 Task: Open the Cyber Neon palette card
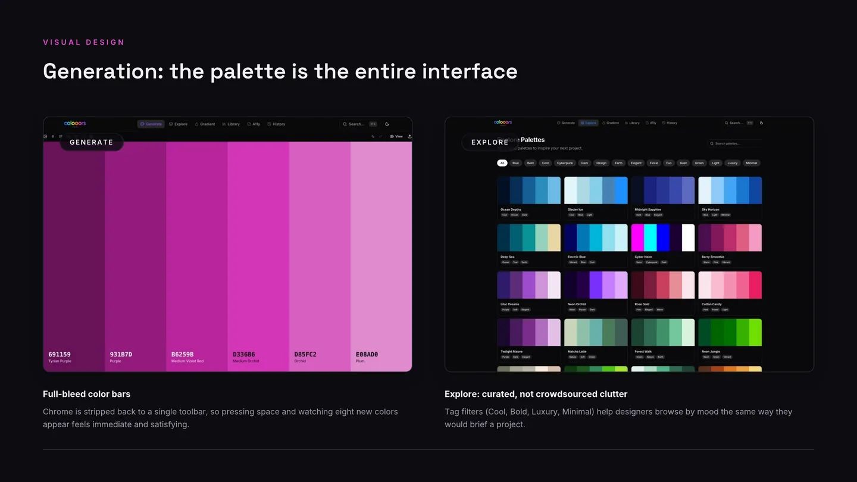[663, 245]
